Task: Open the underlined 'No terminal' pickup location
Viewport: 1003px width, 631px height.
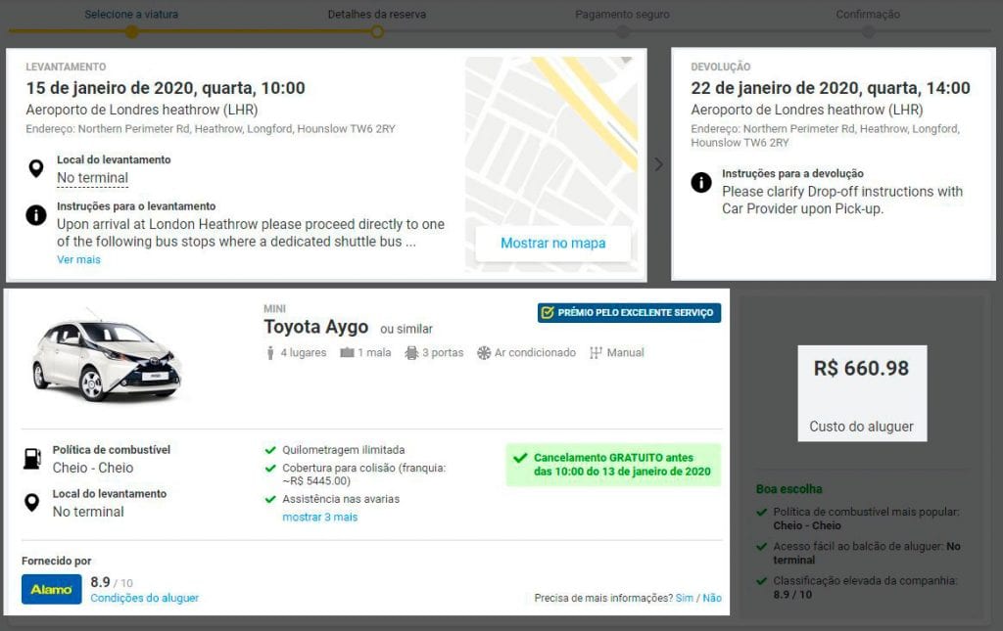Action: pos(92,178)
